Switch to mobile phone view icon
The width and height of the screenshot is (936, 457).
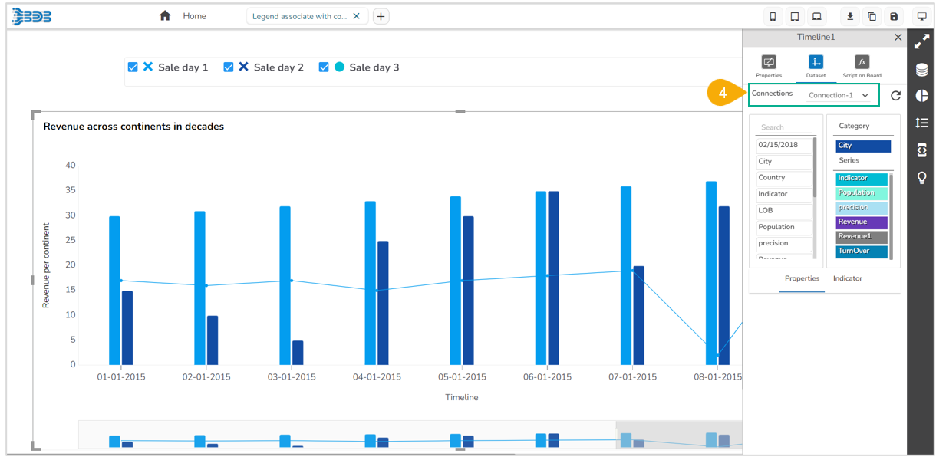[773, 17]
